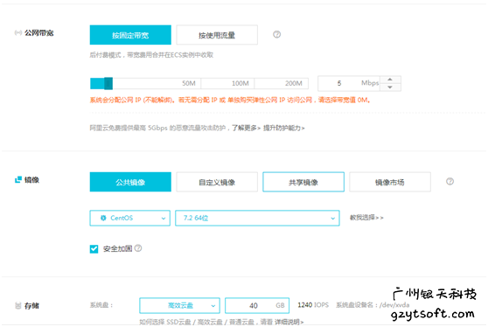488x327 pixels.
Task: Click the 存储 section disk icon
Action: (18, 305)
